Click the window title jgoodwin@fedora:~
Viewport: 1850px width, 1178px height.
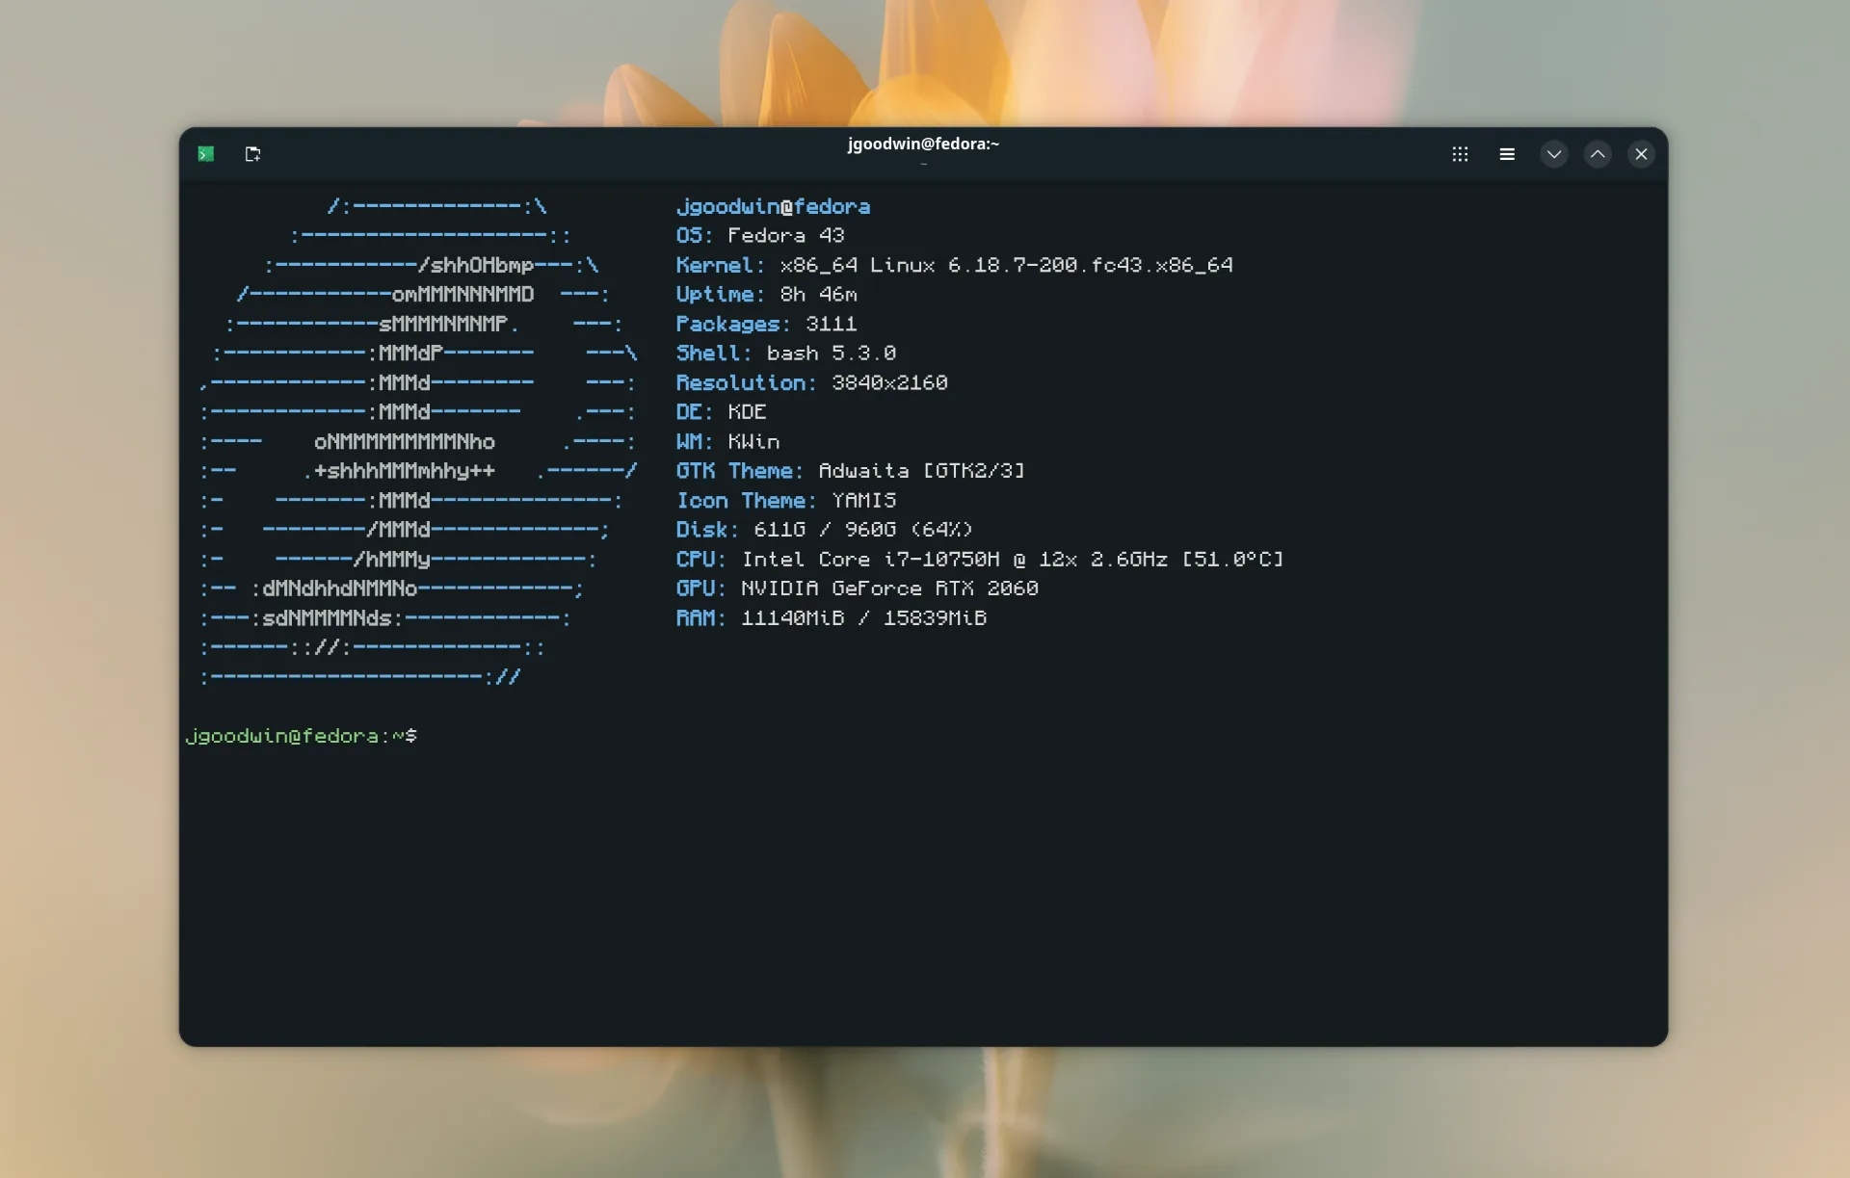click(922, 144)
